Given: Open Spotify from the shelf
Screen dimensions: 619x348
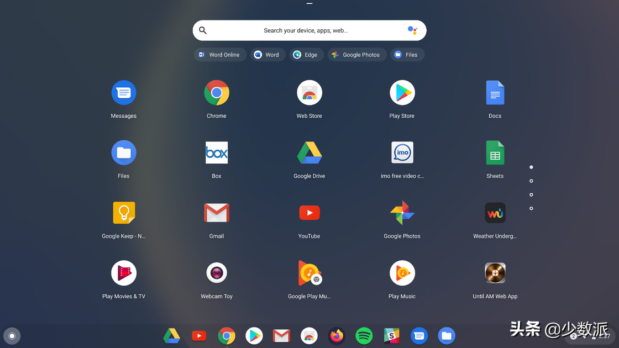Looking at the screenshot, I should pos(364,335).
